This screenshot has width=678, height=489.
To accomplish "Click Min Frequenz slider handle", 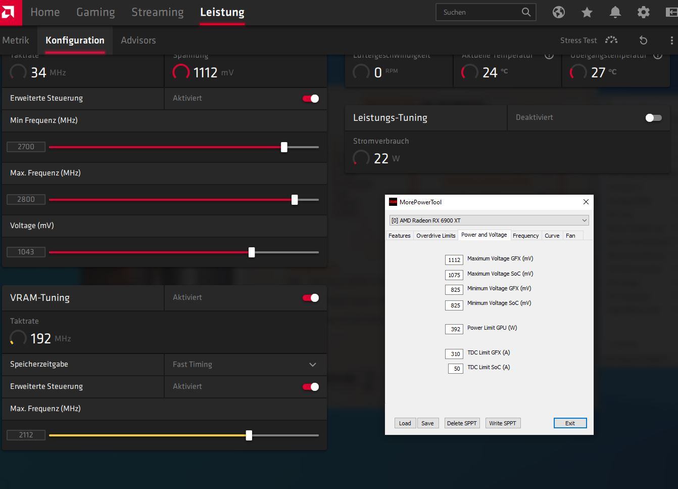I will [284, 147].
